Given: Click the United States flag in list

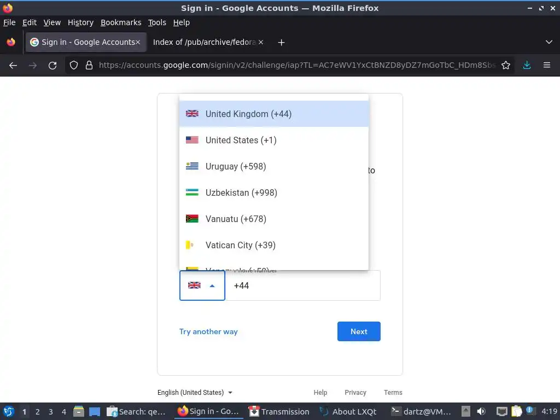Looking at the screenshot, I should [x=192, y=139].
